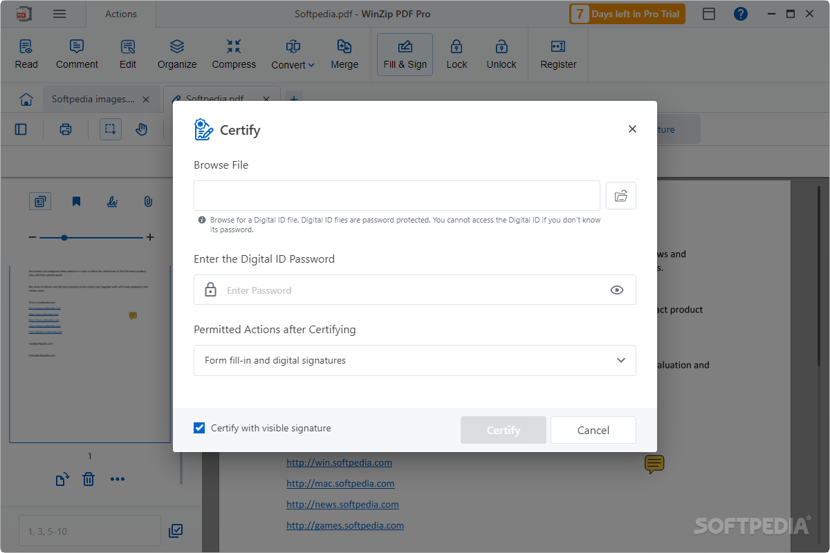Browse for Digital ID file folder icon
830x553 pixels.
pyautogui.click(x=621, y=196)
